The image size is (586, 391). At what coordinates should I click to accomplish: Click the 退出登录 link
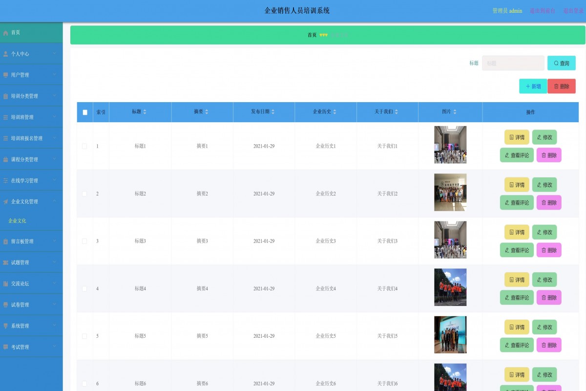pos(573,11)
